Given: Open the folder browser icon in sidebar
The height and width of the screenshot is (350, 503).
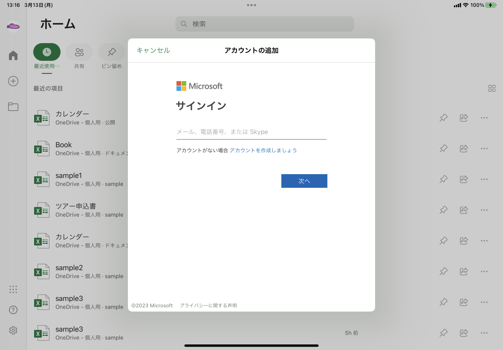Looking at the screenshot, I should (13, 107).
